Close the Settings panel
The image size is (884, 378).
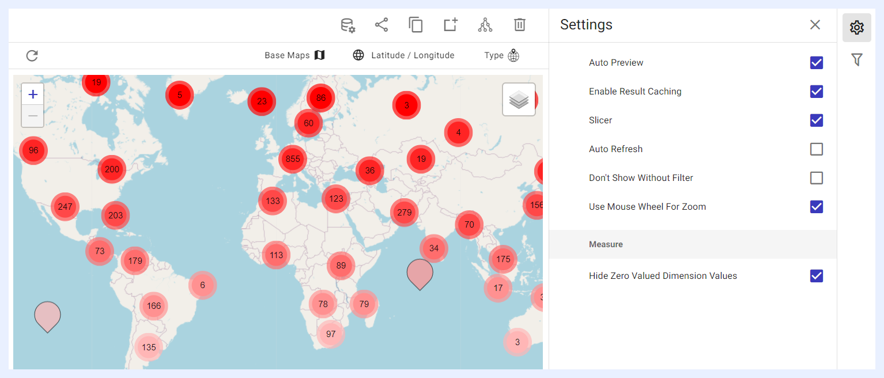[x=815, y=25]
